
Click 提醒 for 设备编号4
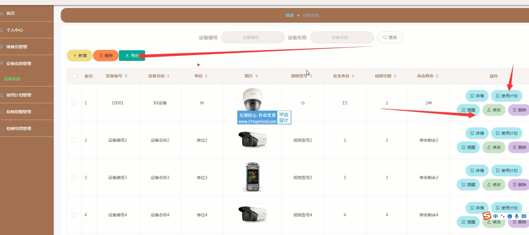tap(468, 222)
